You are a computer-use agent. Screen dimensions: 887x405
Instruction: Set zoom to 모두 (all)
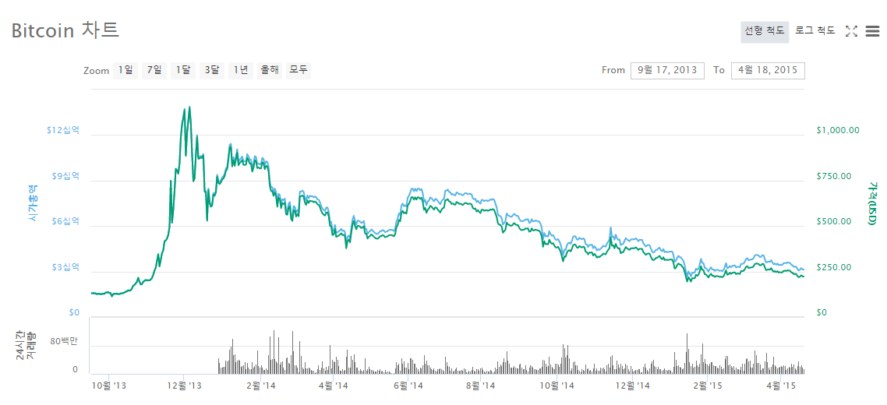click(x=298, y=70)
